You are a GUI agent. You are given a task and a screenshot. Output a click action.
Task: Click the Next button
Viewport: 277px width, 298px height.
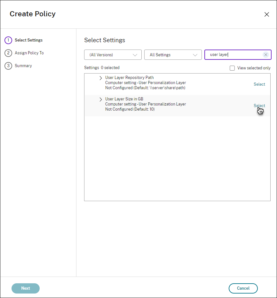[26, 288]
